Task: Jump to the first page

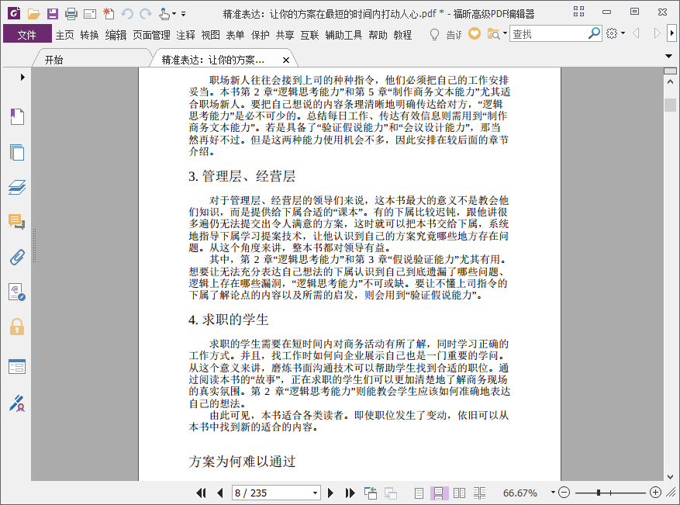Action: click(201, 493)
